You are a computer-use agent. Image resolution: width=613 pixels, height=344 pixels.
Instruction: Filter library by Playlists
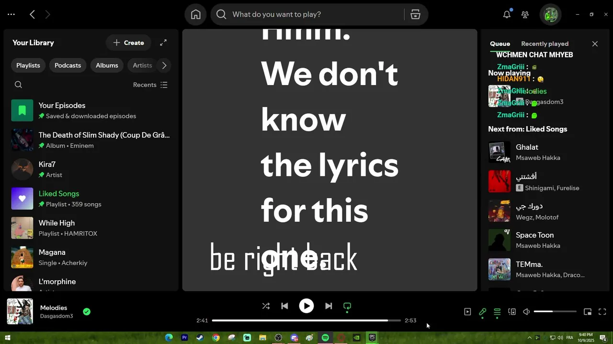[x=28, y=65]
